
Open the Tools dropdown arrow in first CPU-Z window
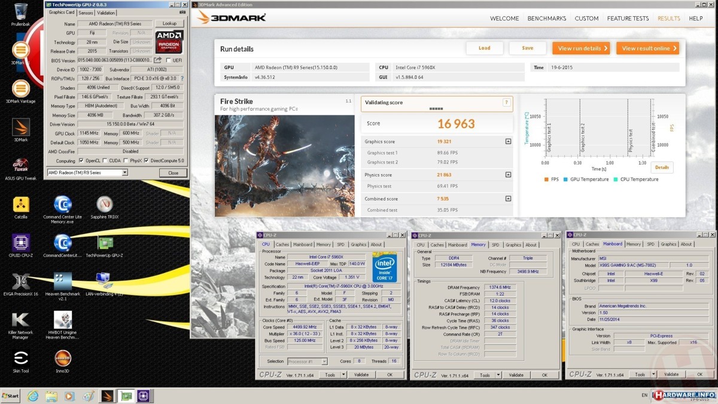(x=343, y=375)
